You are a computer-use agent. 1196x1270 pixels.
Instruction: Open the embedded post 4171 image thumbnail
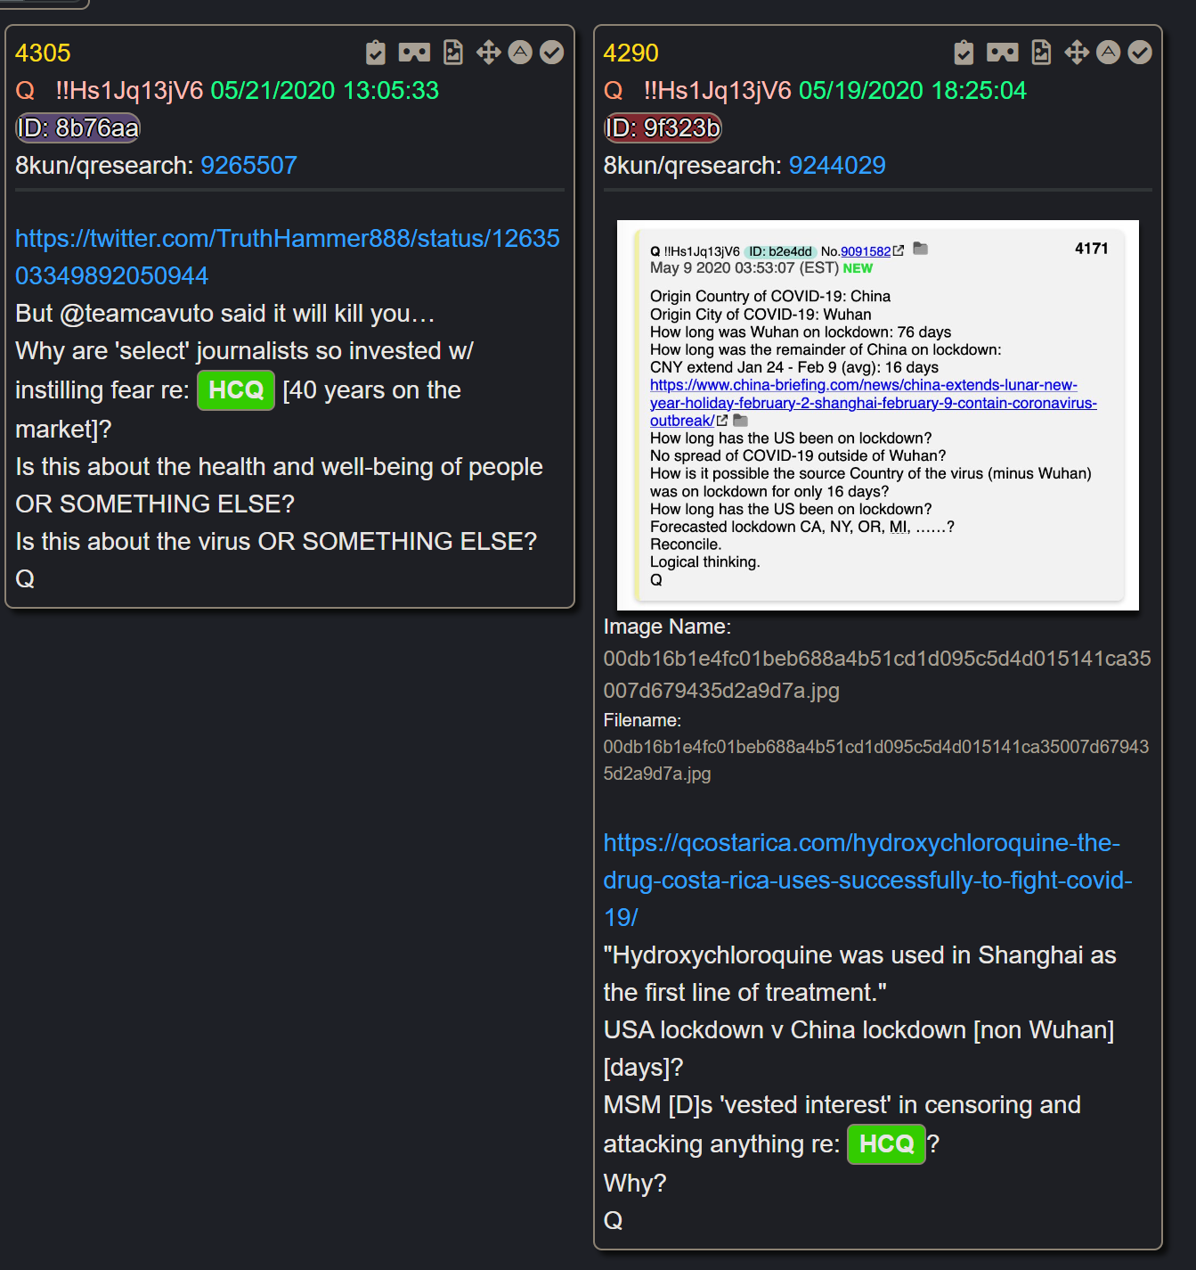coord(878,415)
